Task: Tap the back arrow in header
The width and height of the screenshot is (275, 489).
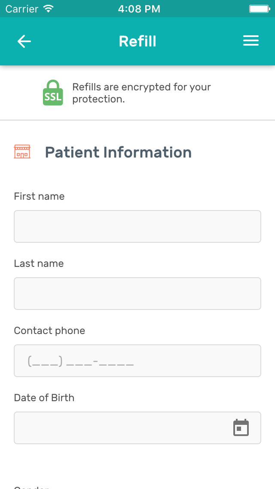Action: point(24,41)
